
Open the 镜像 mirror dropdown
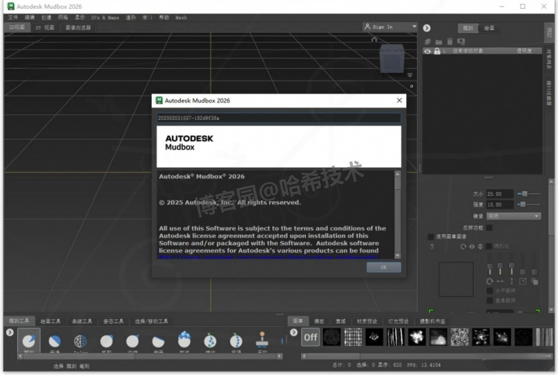[x=513, y=216]
